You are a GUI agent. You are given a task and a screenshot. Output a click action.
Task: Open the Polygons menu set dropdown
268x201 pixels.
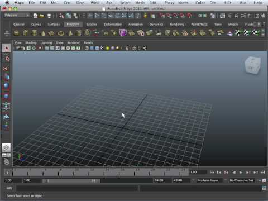click(x=17, y=15)
